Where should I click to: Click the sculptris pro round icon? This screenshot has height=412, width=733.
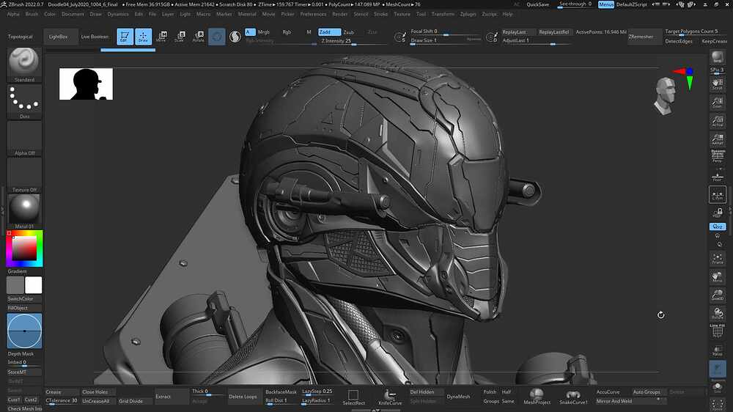coord(235,37)
